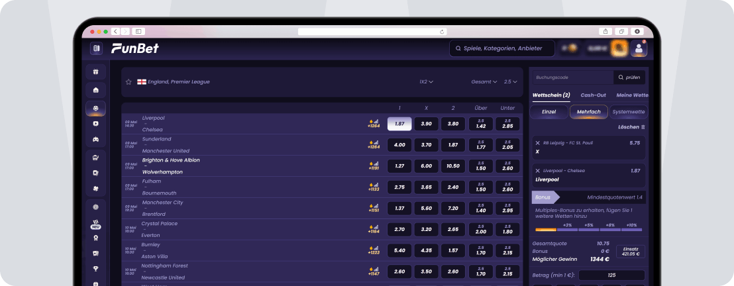Select Over 2.5 at 2.00 for Crystal Palace
The height and width of the screenshot is (286, 734).
[481, 229]
